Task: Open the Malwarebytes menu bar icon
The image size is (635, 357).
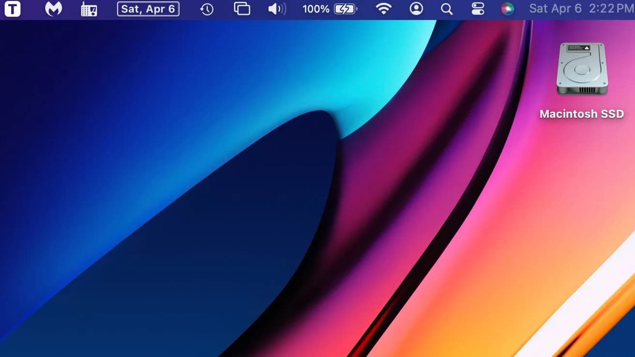Action: tap(53, 9)
